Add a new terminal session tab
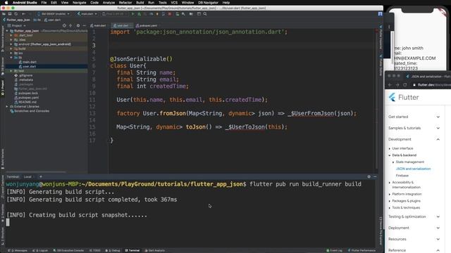Viewport: 451px width, 253px height. [41, 176]
